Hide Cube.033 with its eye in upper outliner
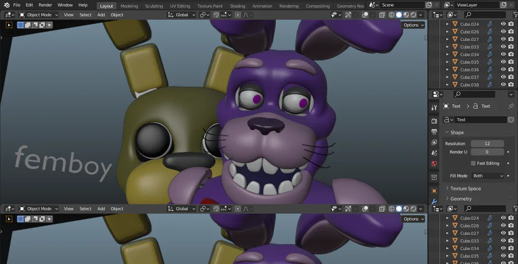The image size is (518, 264). point(503,47)
